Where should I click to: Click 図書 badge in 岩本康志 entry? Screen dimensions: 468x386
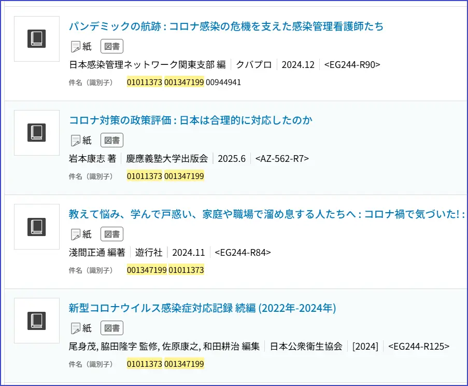(x=111, y=140)
